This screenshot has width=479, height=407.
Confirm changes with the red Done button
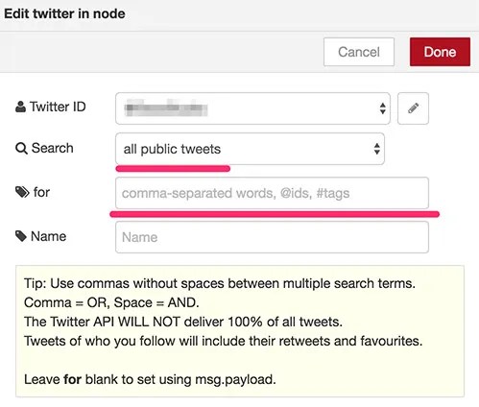coord(440,52)
